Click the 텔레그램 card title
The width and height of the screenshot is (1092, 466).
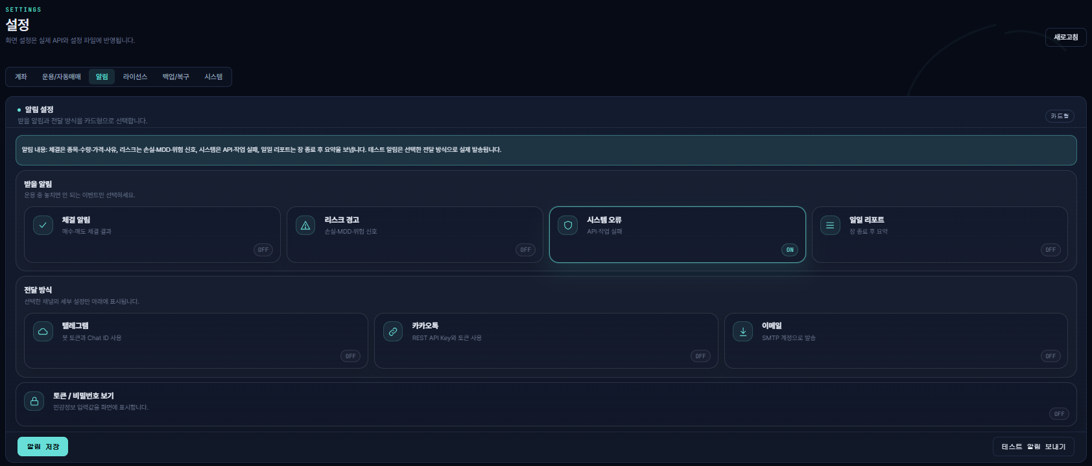click(75, 326)
